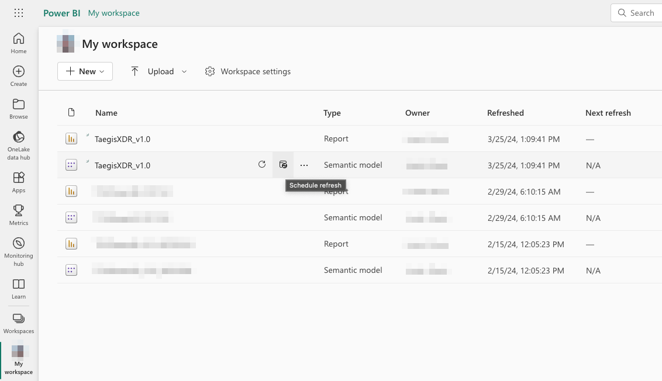Click the semantic model icon refreshed 2/29/24
This screenshot has width=662, height=381.
71,218
